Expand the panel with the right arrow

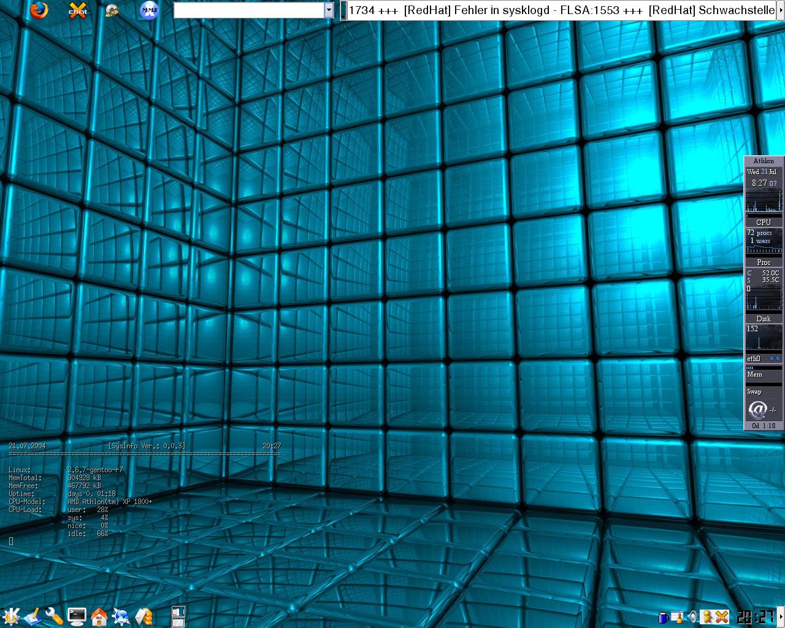pos(781,616)
